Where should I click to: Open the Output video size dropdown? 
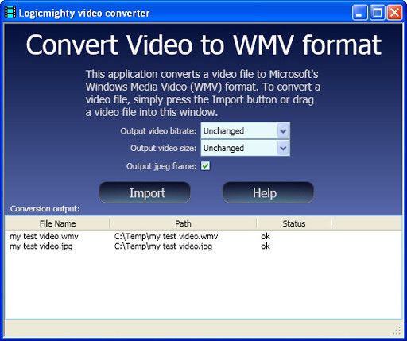coord(245,148)
